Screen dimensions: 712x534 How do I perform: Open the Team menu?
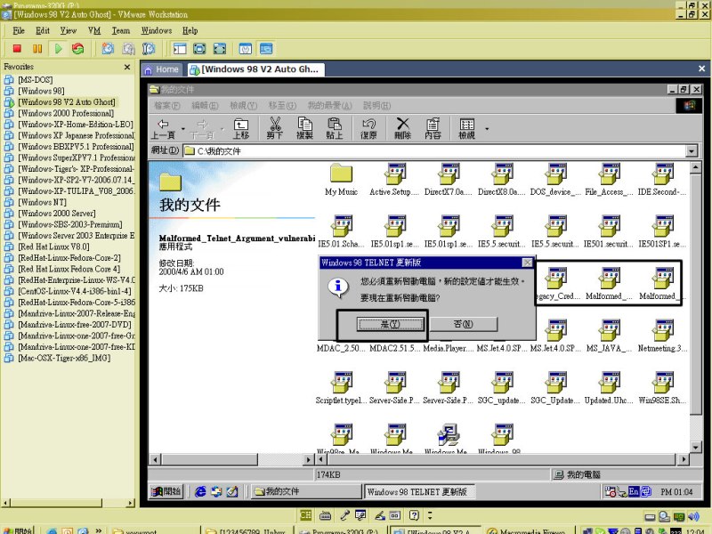121,31
